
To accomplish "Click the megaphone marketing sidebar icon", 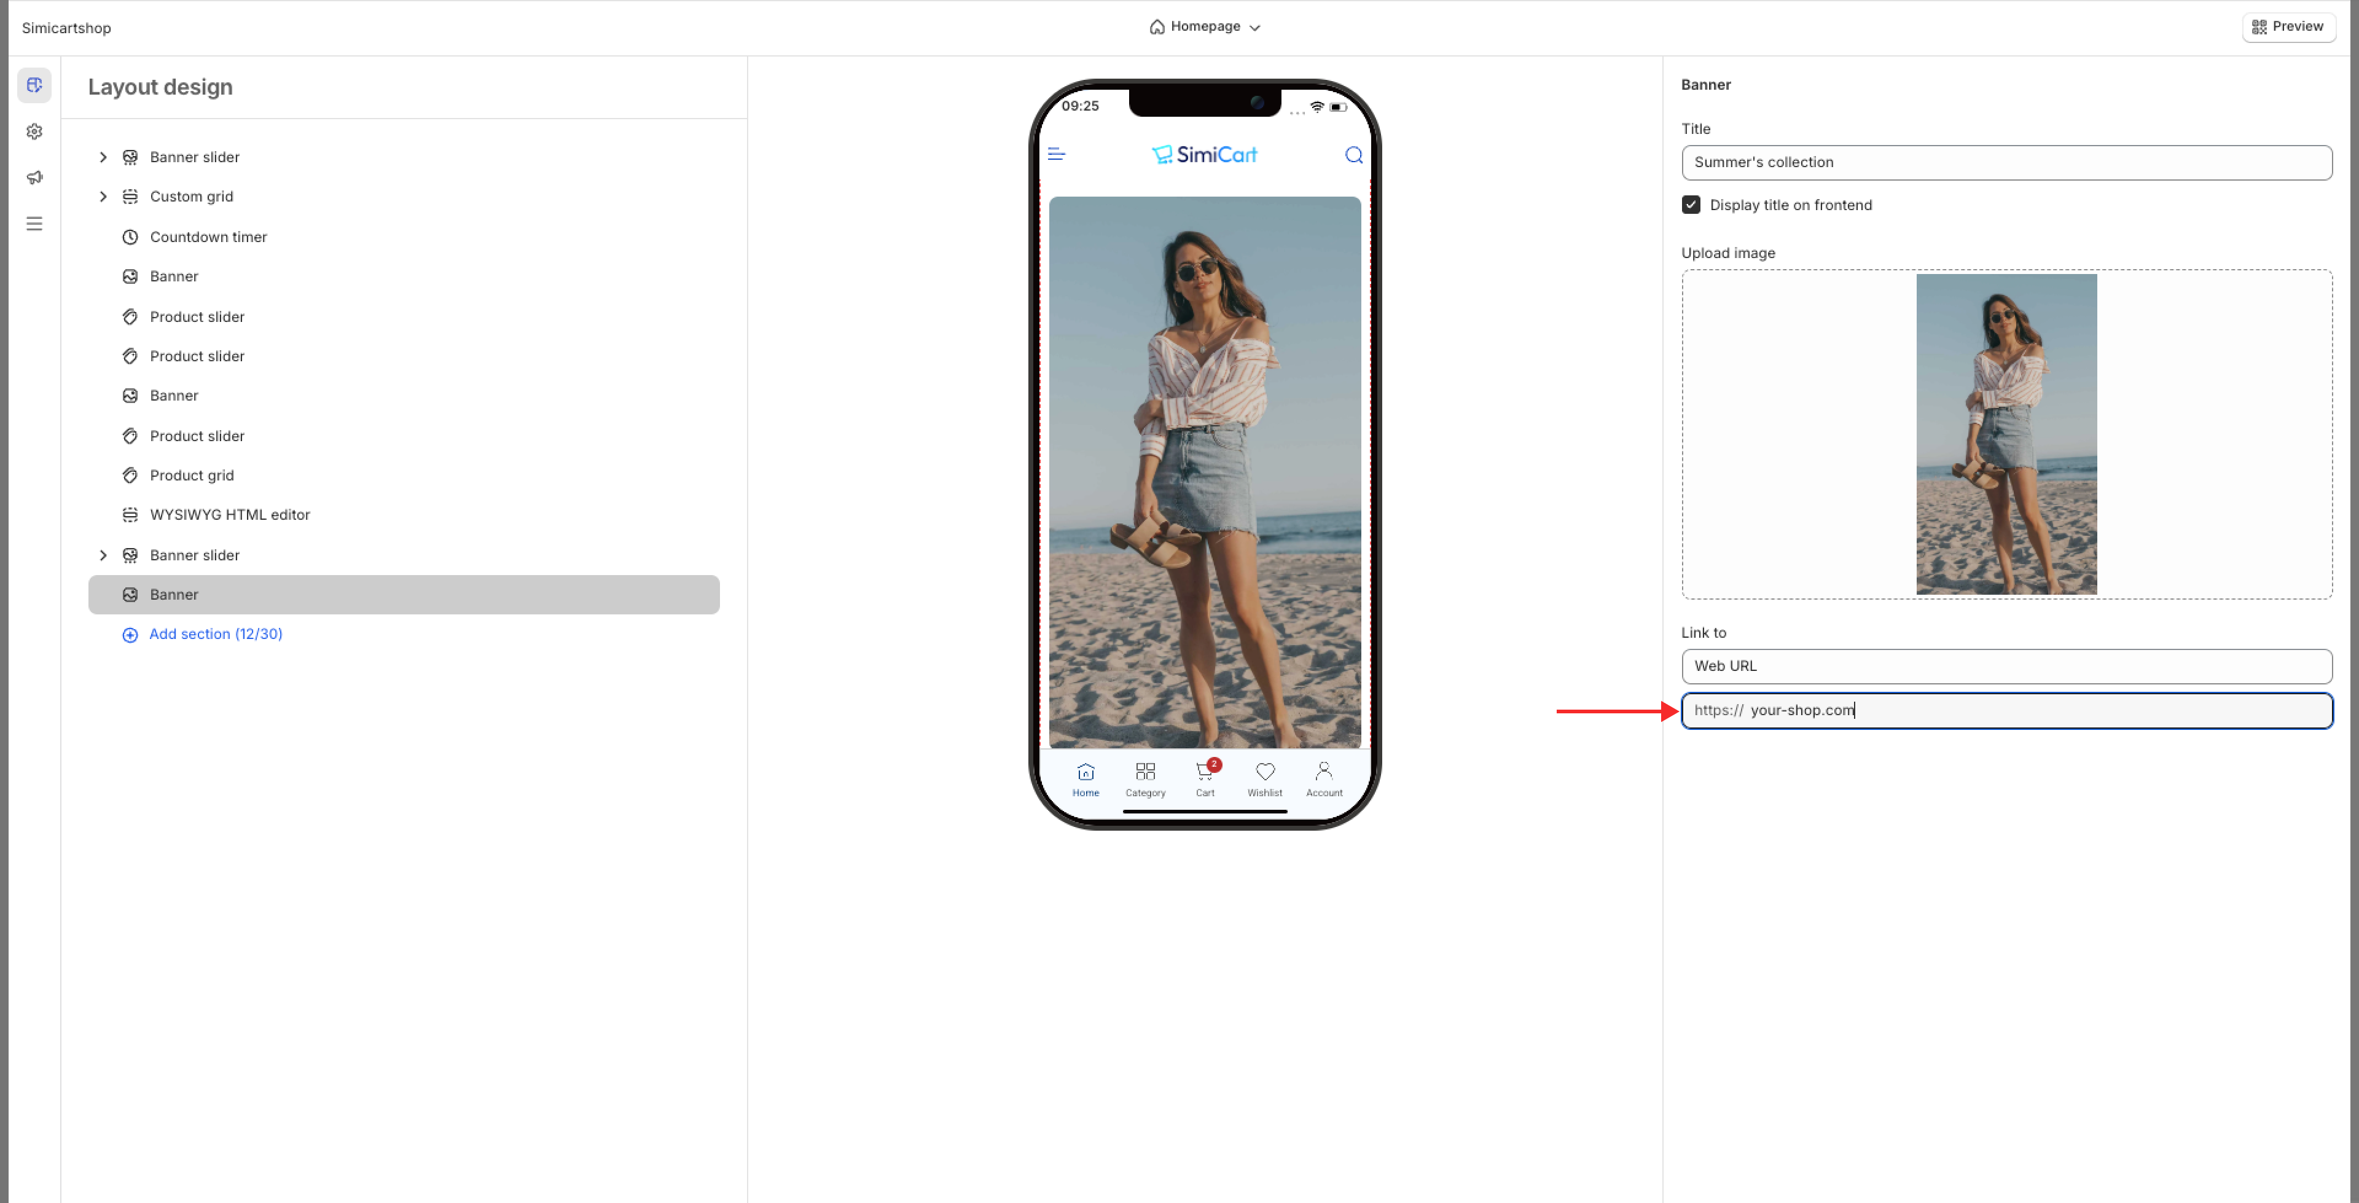I will pyautogui.click(x=35, y=178).
